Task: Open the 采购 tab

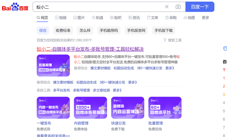Action: click(171, 18)
